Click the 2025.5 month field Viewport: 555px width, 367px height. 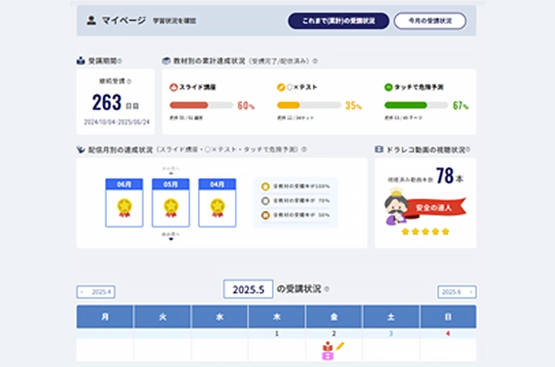point(248,290)
